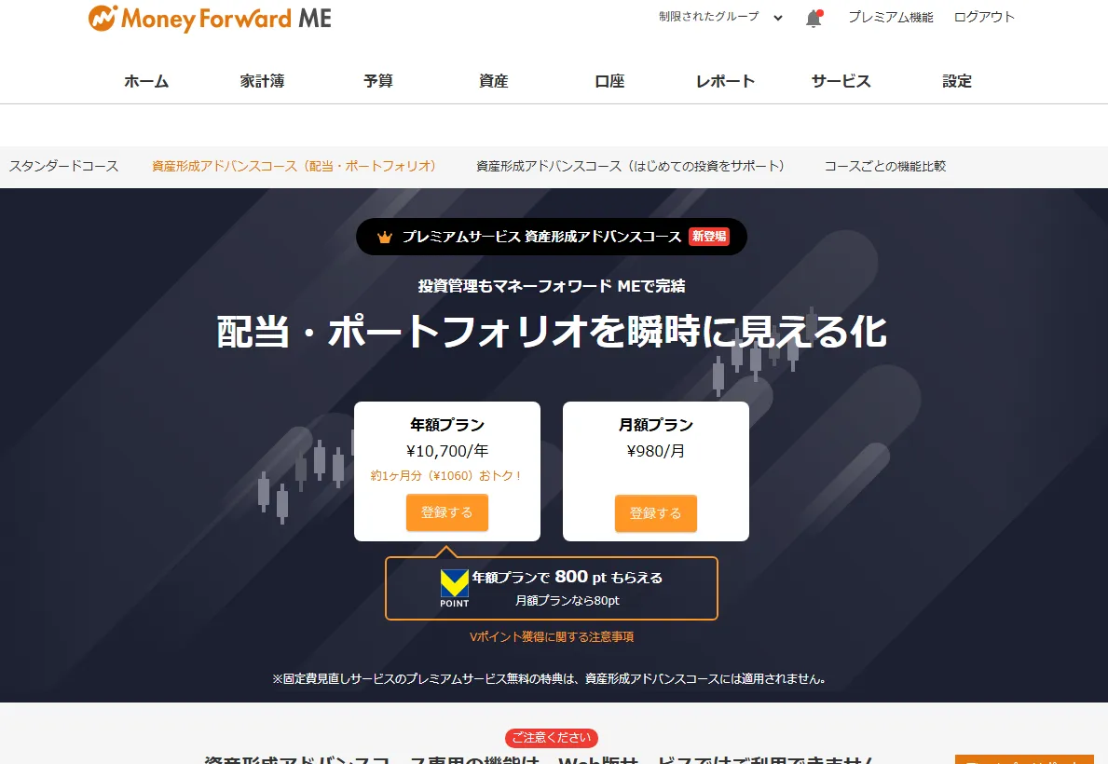Click the 新登場 red badge

pyautogui.click(x=709, y=237)
